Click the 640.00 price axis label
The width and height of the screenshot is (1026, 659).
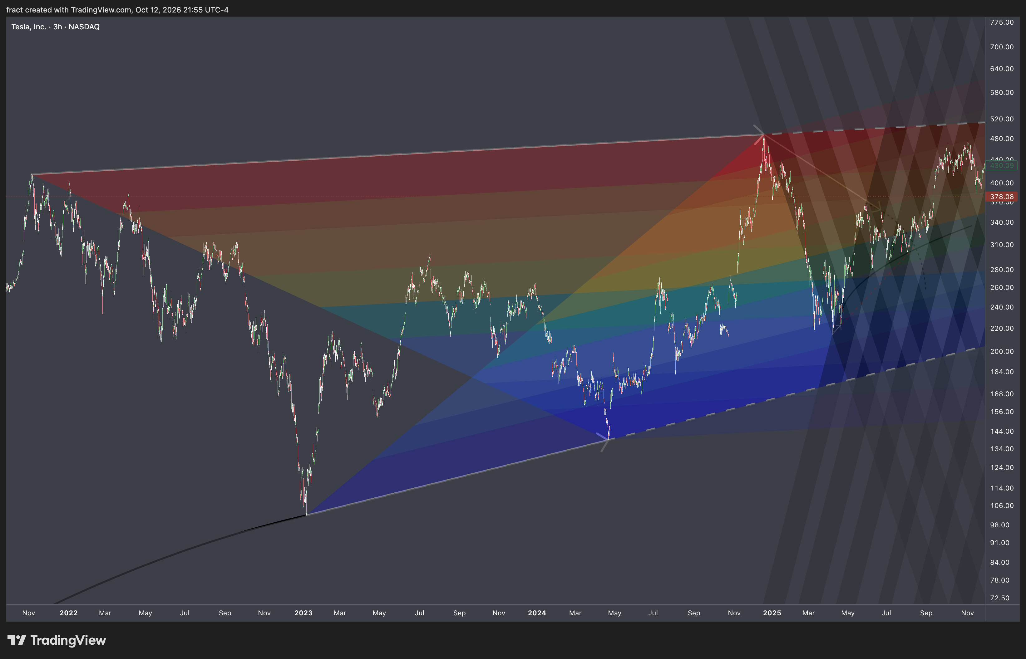click(1002, 68)
